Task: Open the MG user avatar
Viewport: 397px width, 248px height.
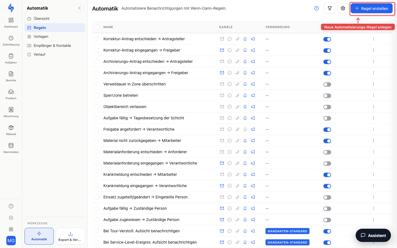Action: pyautogui.click(x=11, y=241)
